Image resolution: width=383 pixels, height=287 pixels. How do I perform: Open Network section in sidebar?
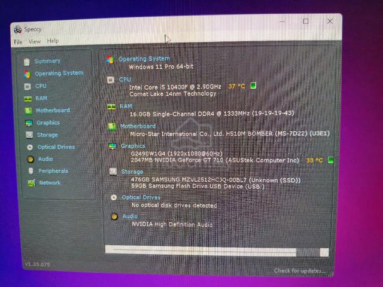tap(50, 182)
